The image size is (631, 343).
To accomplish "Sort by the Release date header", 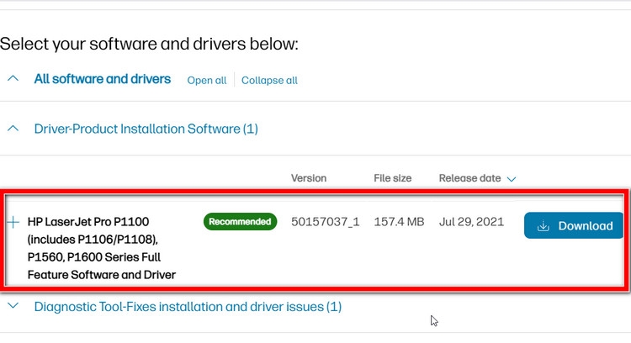I will [x=469, y=178].
